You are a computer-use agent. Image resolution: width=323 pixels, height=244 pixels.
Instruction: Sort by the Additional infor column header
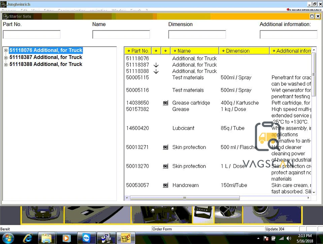point(291,51)
